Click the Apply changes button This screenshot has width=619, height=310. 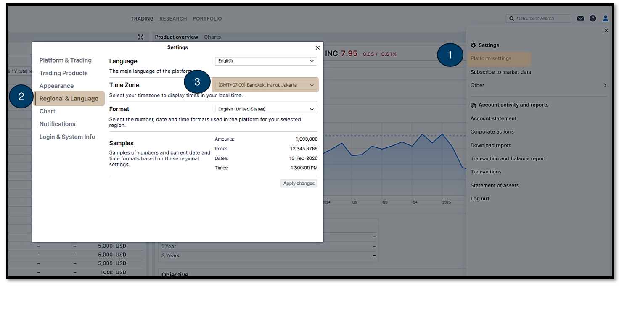[299, 184]
